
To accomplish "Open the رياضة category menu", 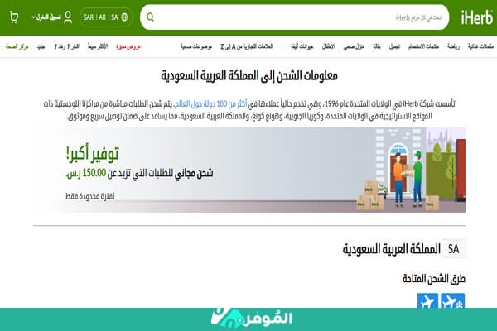I will coord(453,46).
